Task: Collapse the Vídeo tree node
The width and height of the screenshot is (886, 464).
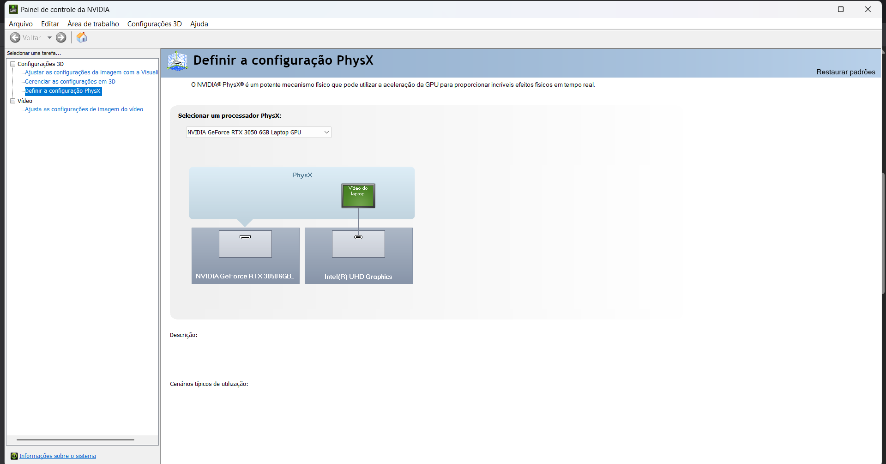Action: 13,101
